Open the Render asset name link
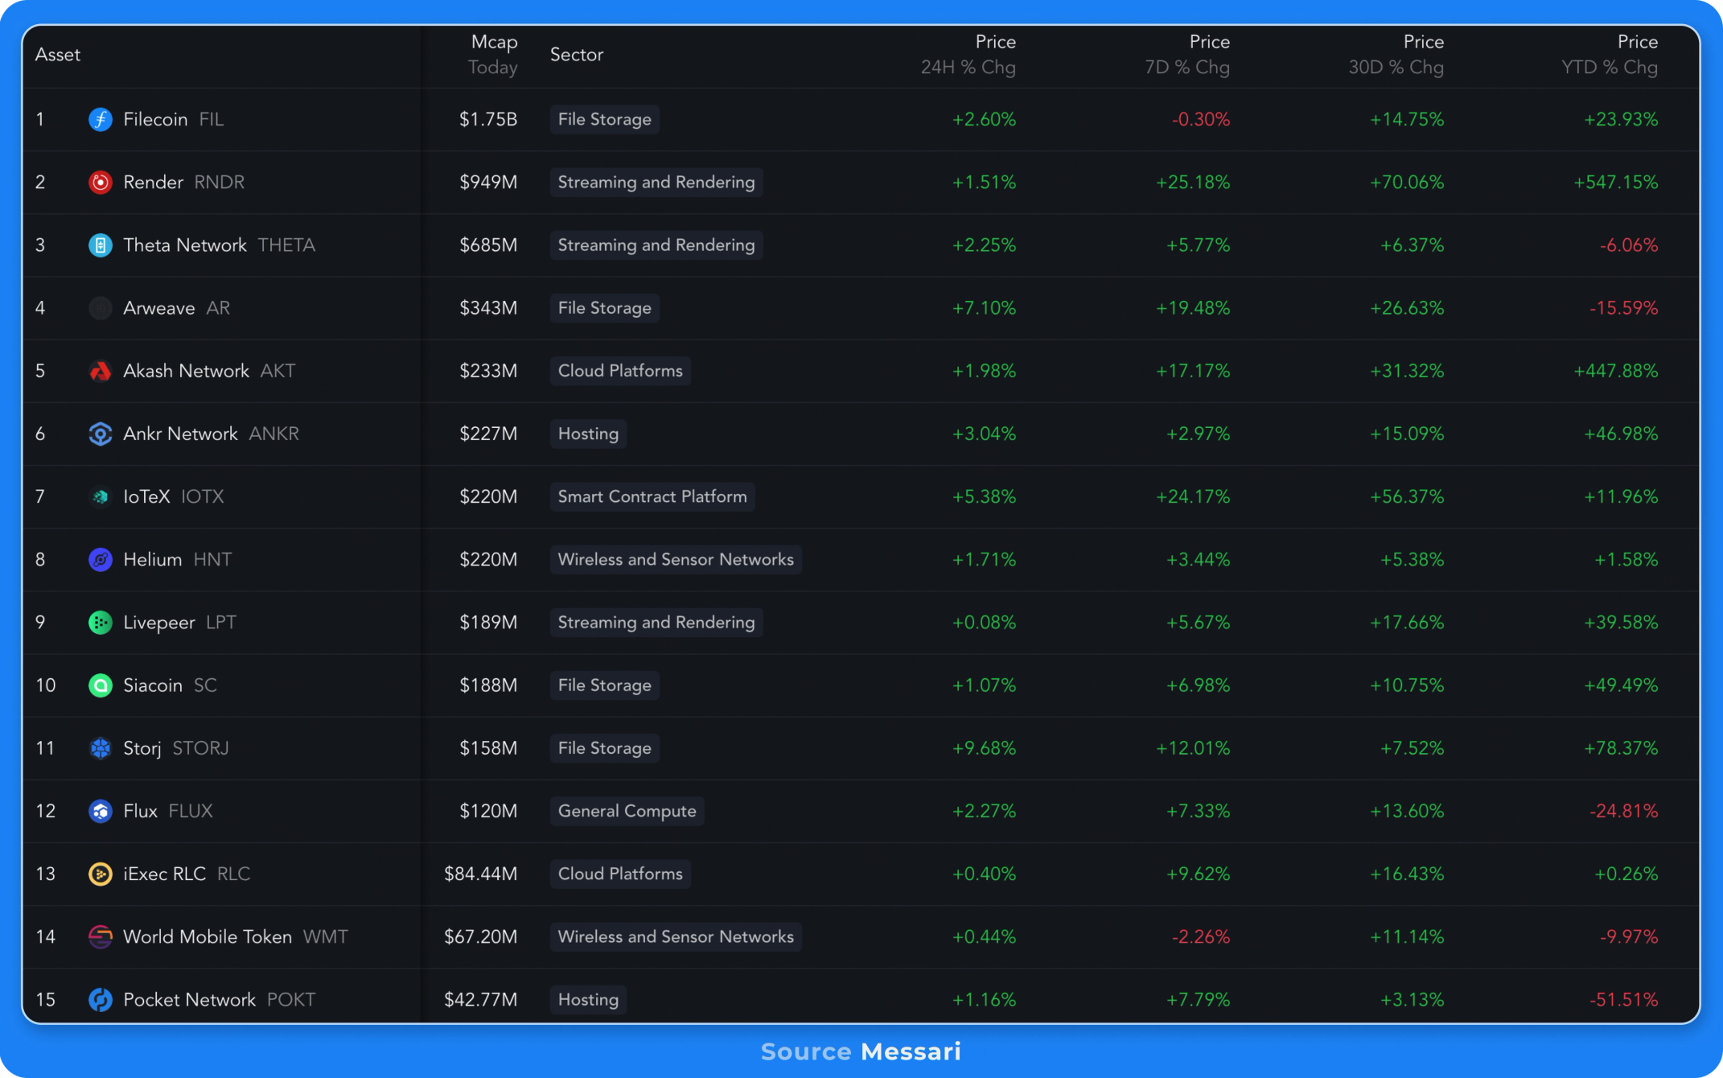This screenshot has width=1723, height=1078. click(153, 183)
